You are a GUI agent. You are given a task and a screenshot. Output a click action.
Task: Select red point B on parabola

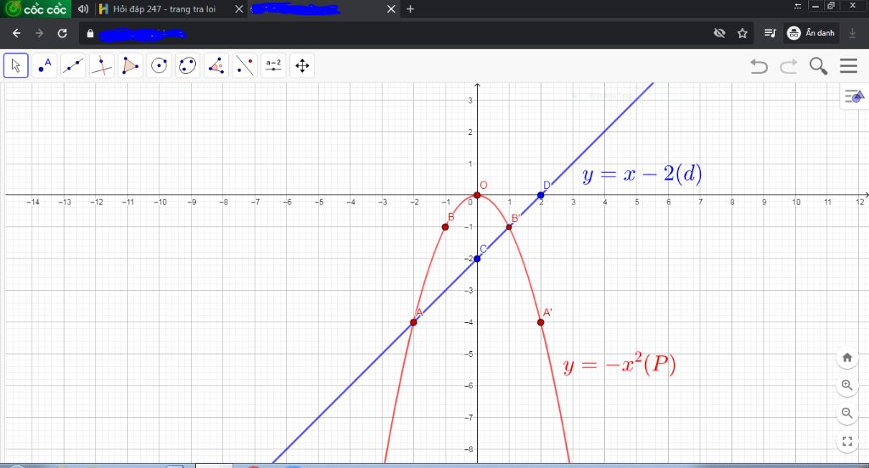(x=446, y=227)
